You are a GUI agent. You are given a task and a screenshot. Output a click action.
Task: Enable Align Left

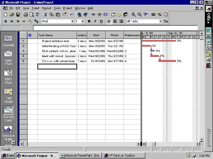click(109, 21)
